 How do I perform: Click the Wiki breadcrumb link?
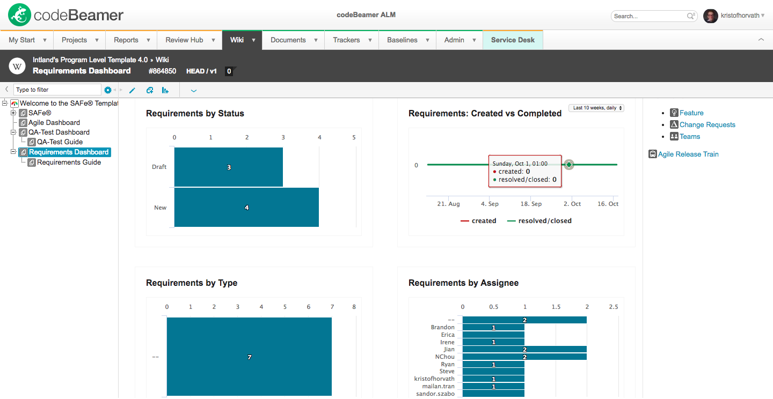pyautogui.click(x=163, y=60)
